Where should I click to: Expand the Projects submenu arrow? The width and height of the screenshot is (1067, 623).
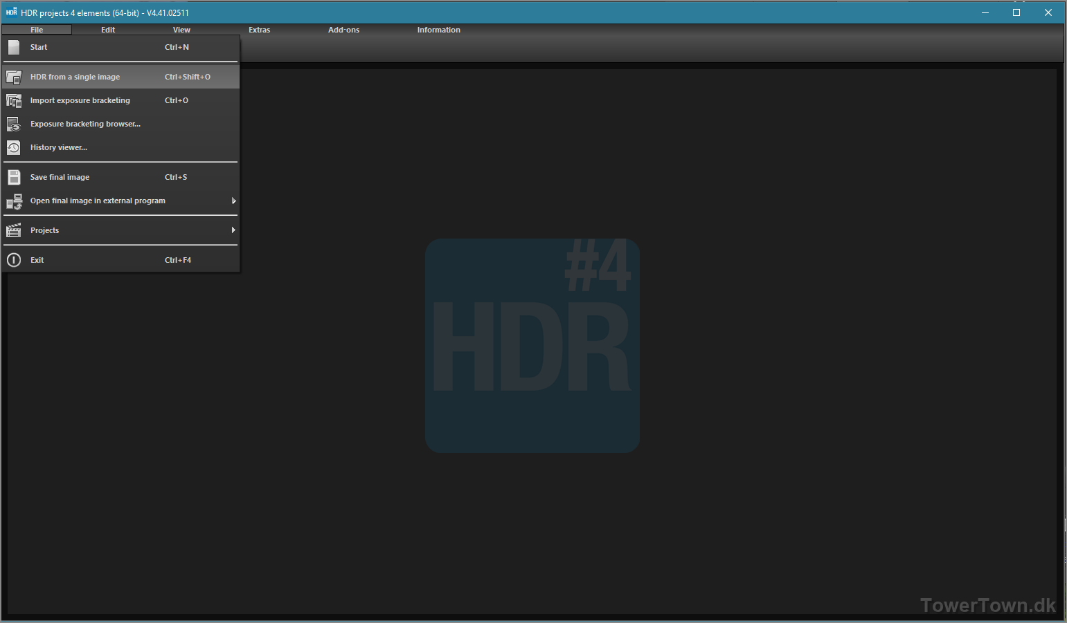233,230
